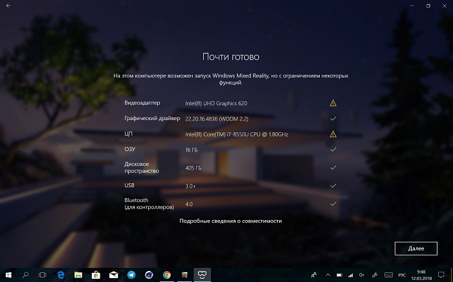This screenshot has height=282, width=453.
Task: Open touch keyboard icon in tray
Action: pyautogui.click(x=388, y=275)
